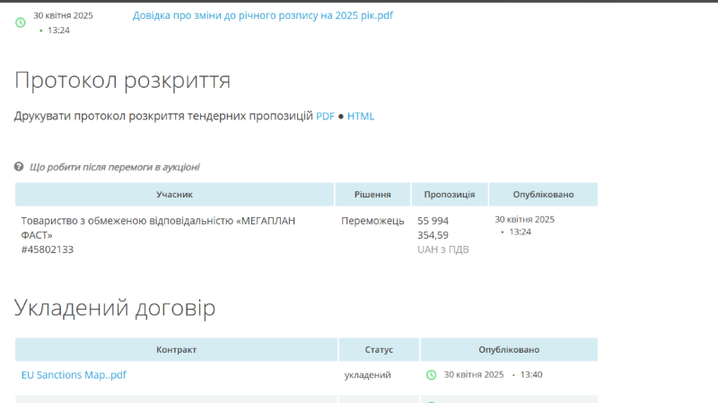Download the EU Sanctions Map..pdf contract
Screen dimensions: 718x403
click(x=74, y=375)
